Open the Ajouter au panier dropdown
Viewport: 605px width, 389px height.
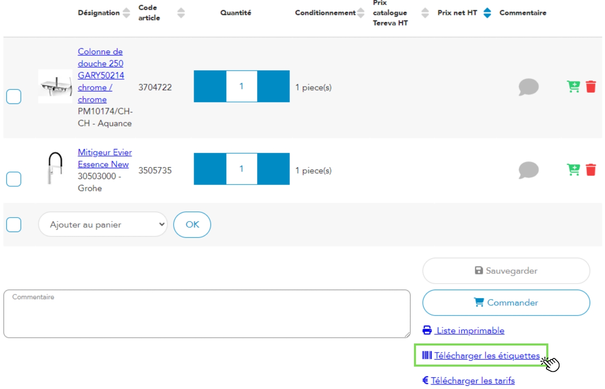(x=103, y=224)
